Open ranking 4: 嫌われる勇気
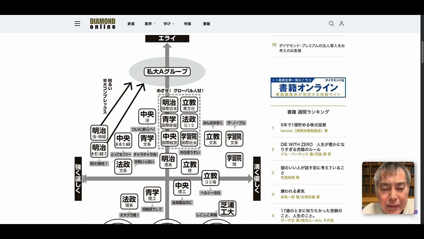Viewport: 424px width, 239px height. (292, 191)
